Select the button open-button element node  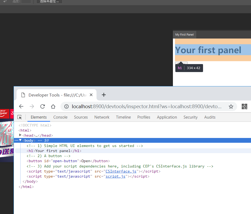(x=68, y=161)
